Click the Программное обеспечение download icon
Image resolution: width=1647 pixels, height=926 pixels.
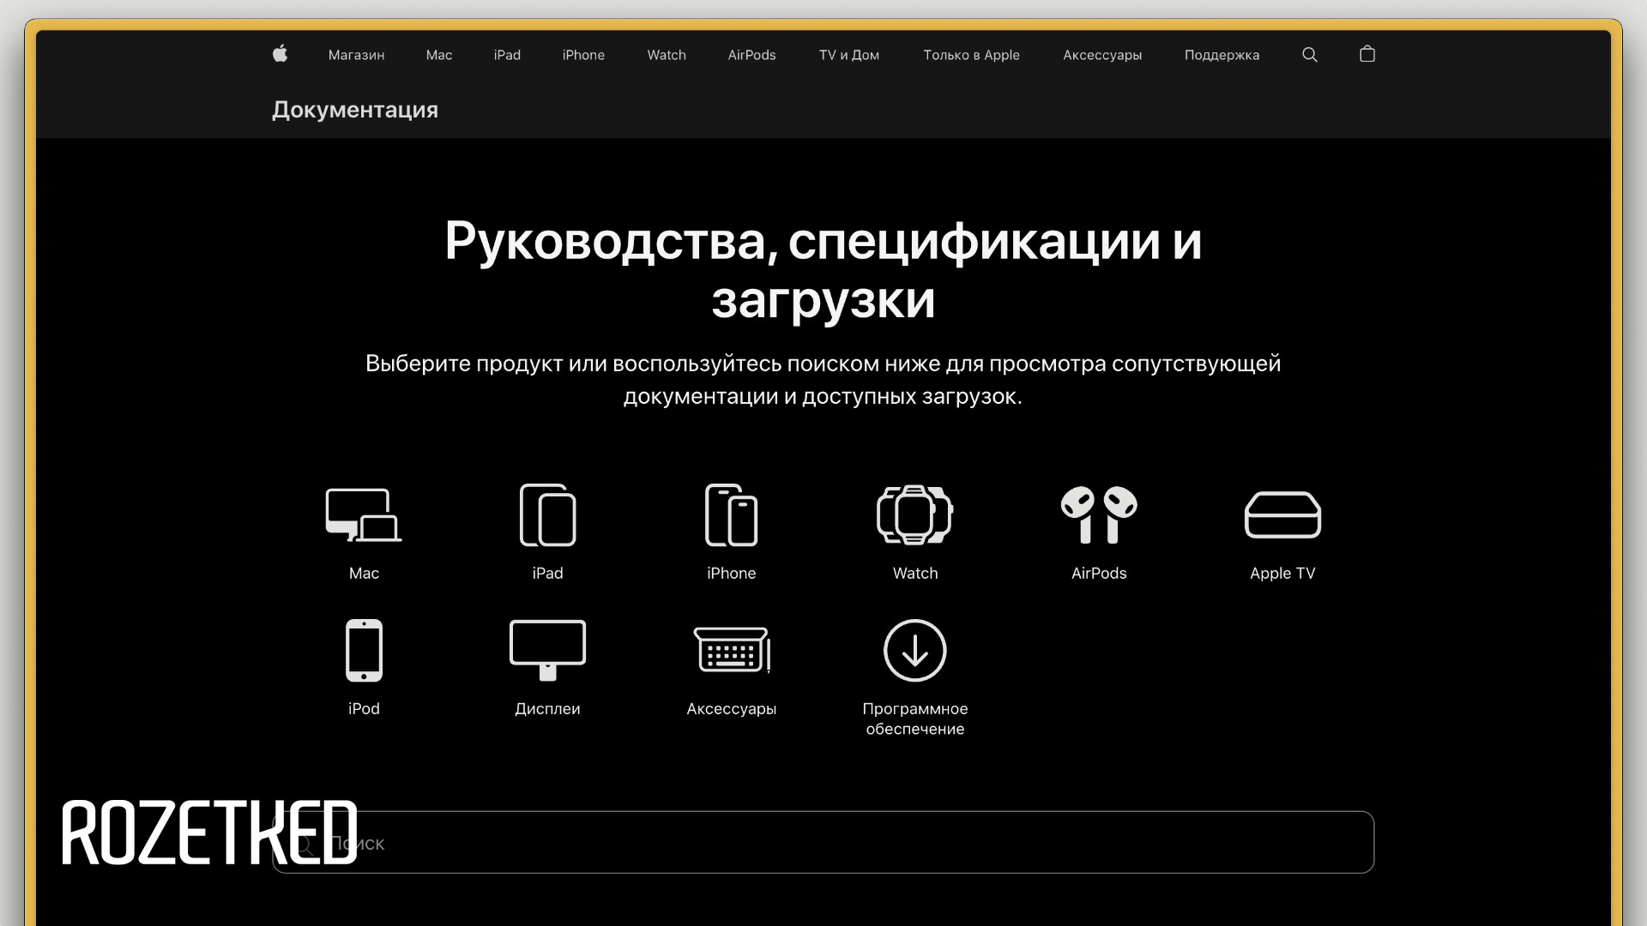click(914, 650)
